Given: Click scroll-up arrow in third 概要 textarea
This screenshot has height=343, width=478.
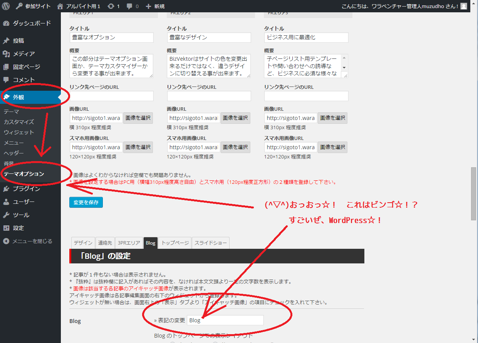Looking at the screenshot, I should coord(344,58).
